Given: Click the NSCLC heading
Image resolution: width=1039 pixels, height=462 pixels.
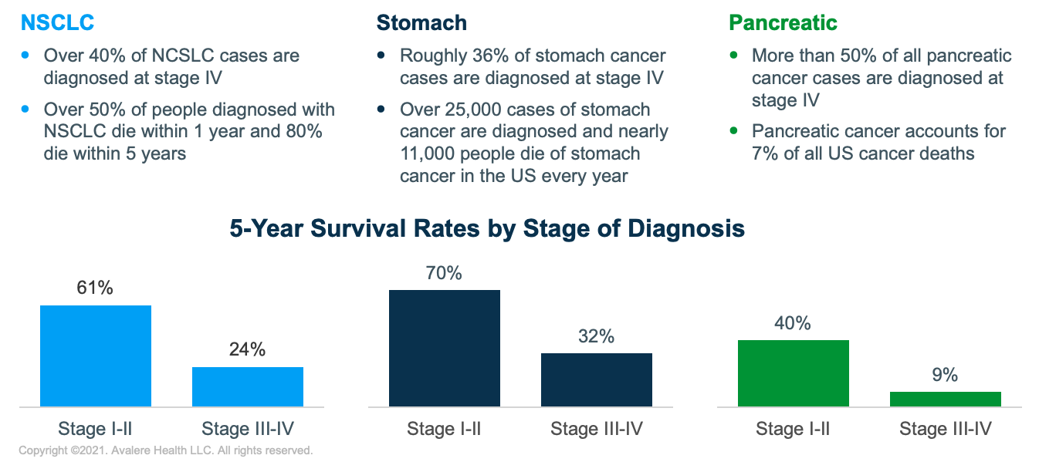Looking at the screenshot, I should tap(57, 22).
